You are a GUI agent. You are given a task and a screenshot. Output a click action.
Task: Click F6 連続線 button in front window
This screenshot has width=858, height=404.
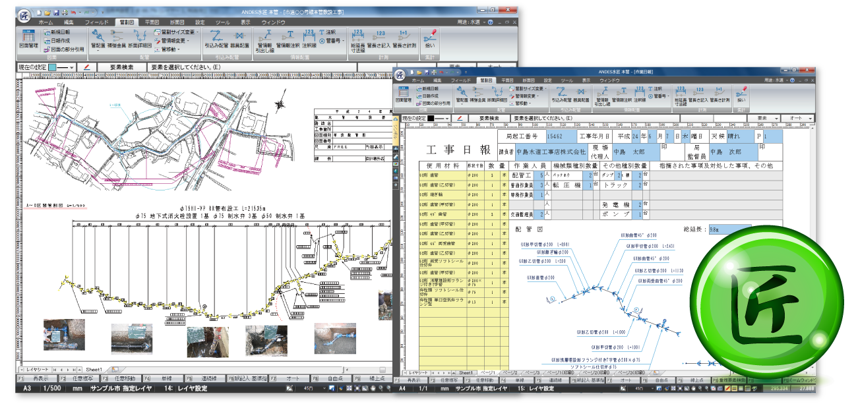tap(551, 381)
